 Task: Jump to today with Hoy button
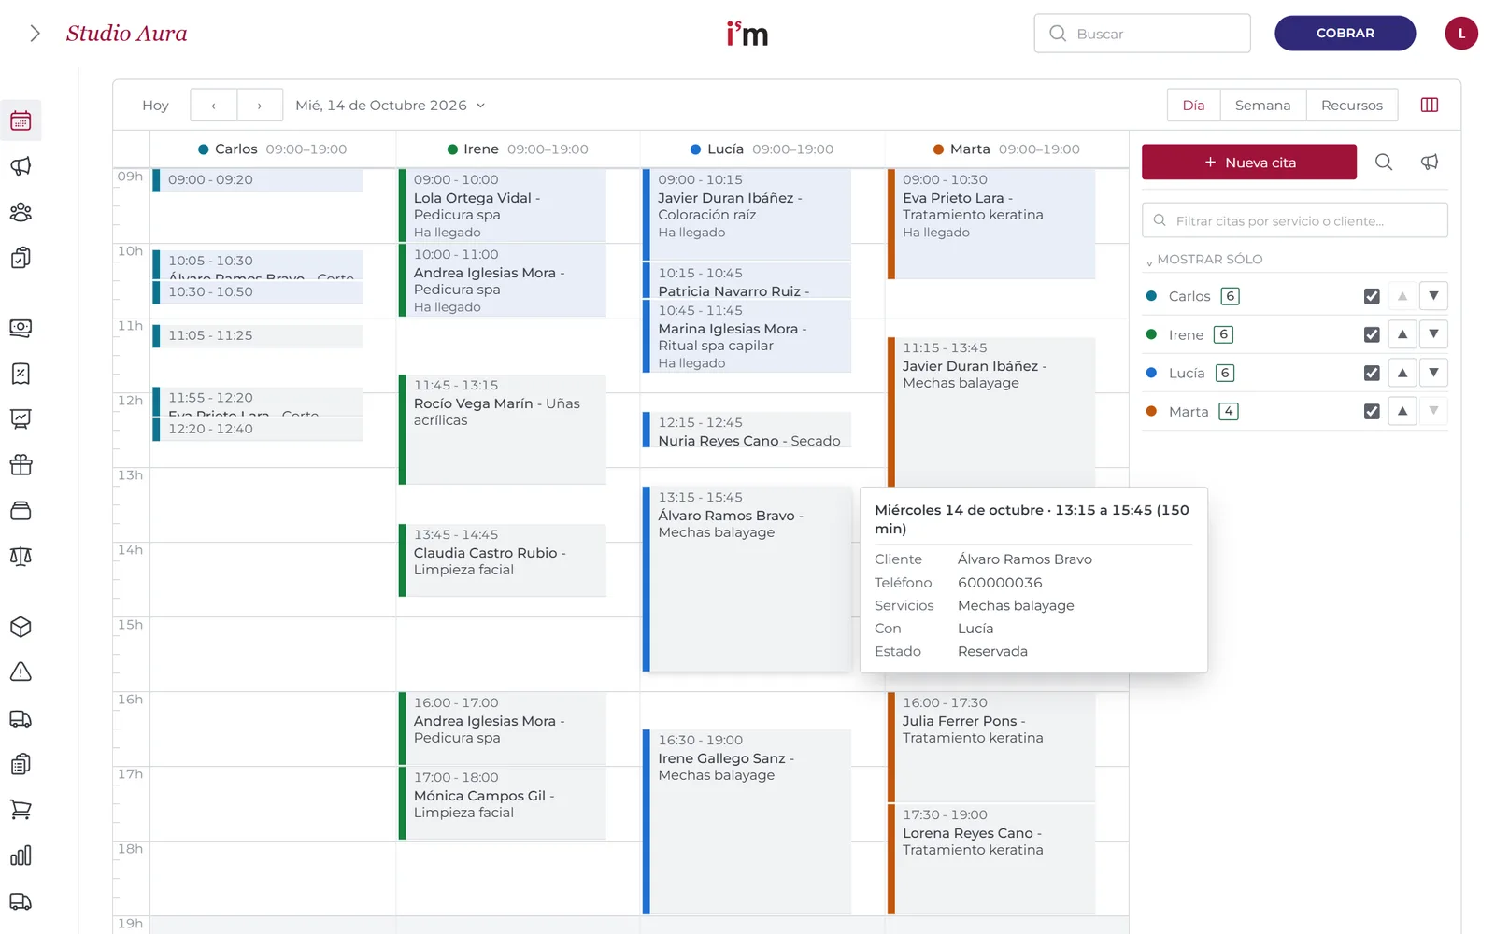coord(155,106)
